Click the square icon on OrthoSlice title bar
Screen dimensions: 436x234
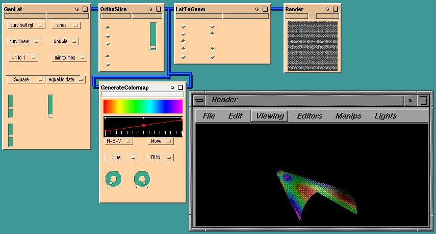point(159,9)
